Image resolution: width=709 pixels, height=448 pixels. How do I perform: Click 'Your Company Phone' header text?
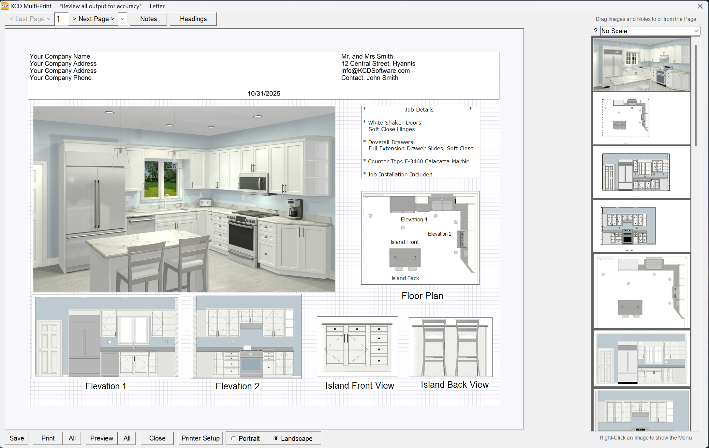point(60,78)
